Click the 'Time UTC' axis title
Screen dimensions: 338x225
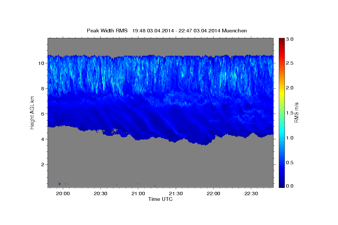click(160, 199)
